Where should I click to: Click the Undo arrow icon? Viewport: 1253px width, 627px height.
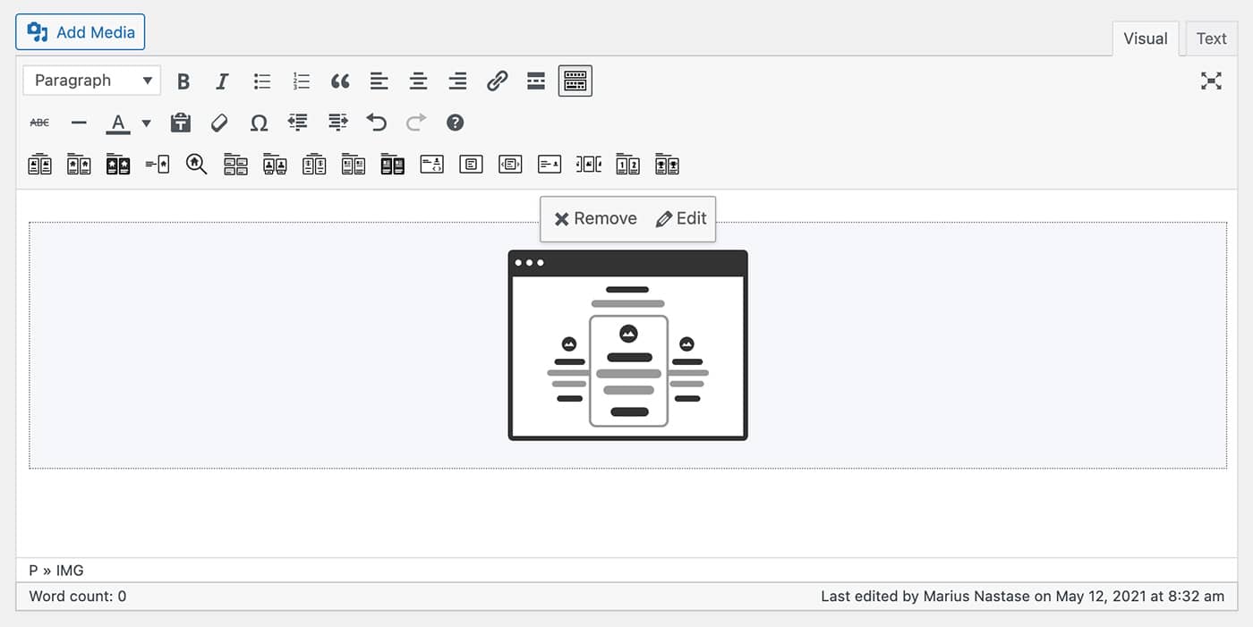[x=377, y=123]
